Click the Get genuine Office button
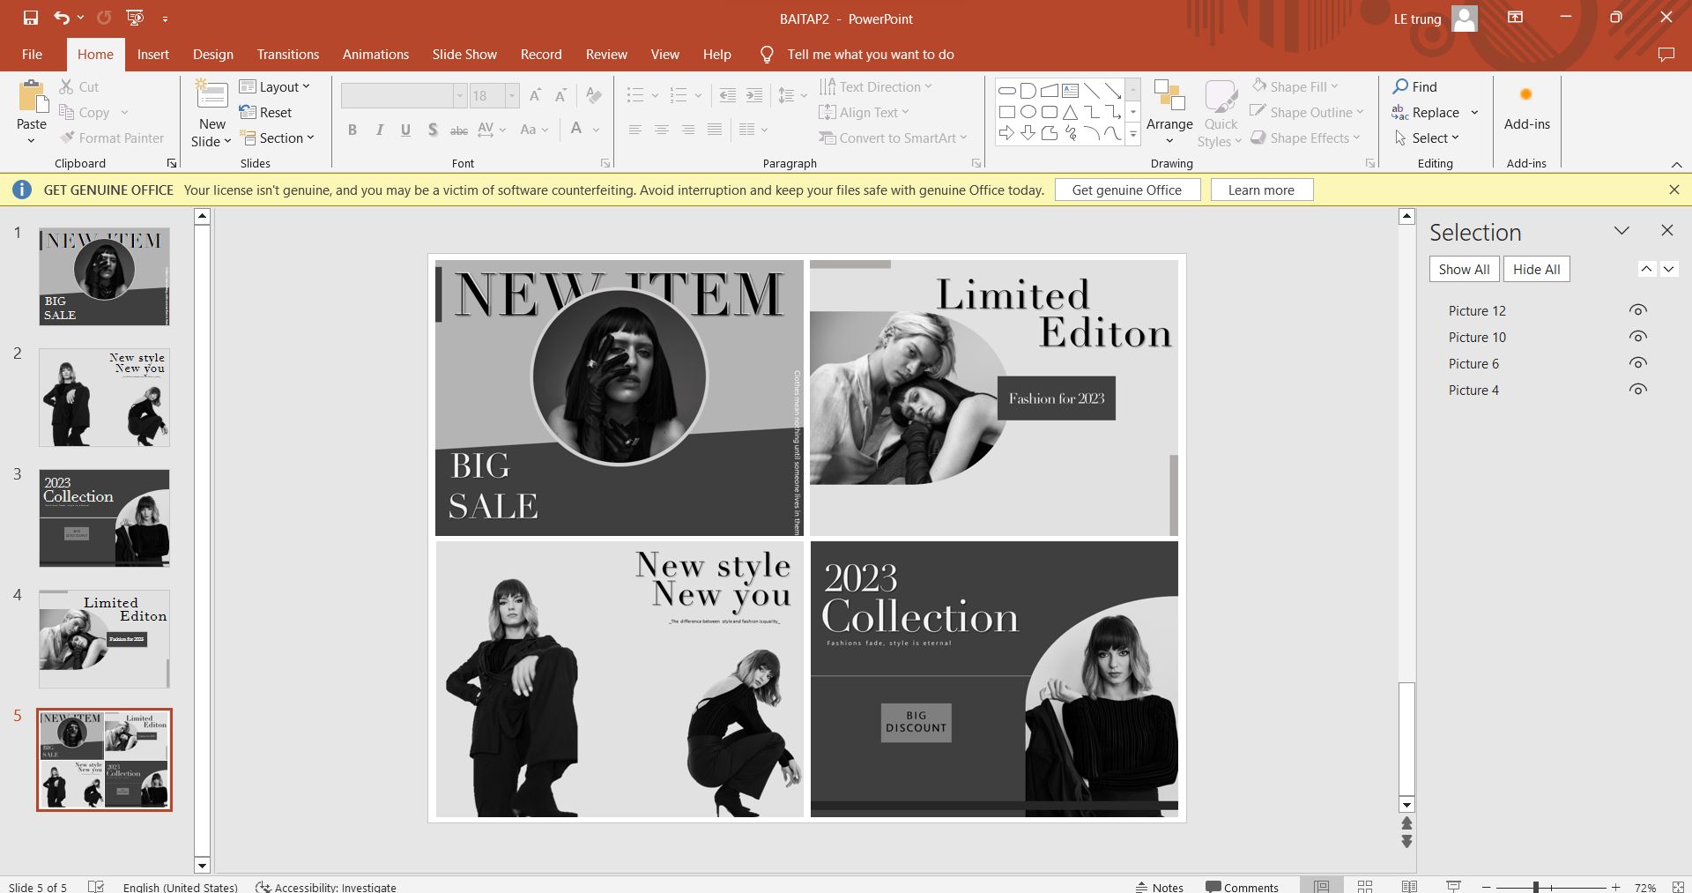 tap(1127, 190)
